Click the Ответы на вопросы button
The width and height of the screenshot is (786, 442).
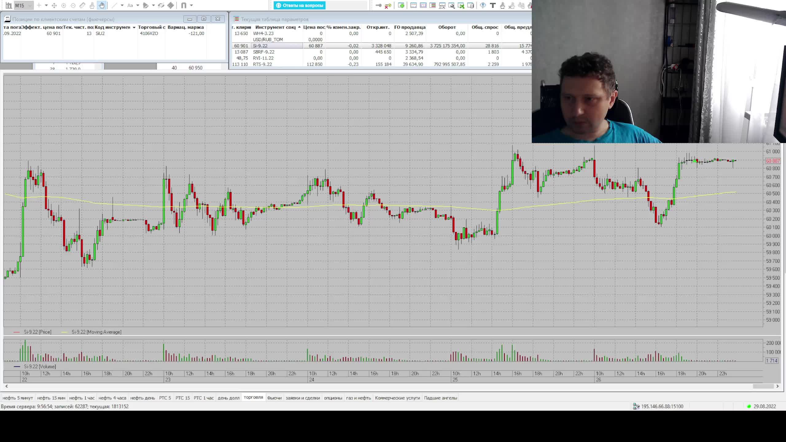[300, 5]
